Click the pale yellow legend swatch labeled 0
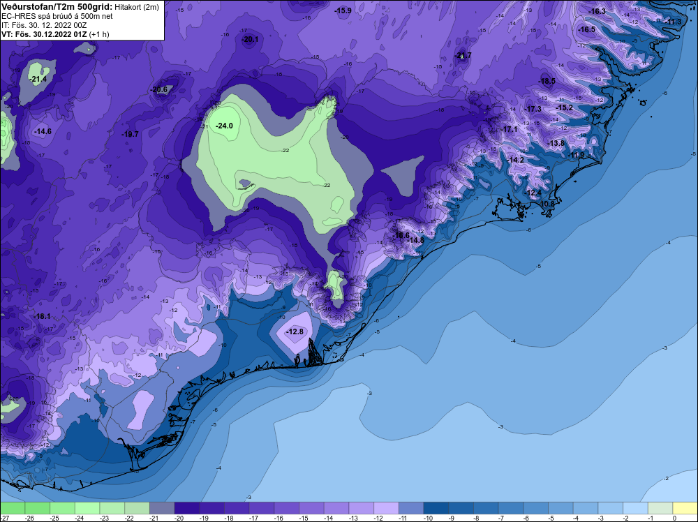Viewport: 698px width, 522px height. [685, 508]
